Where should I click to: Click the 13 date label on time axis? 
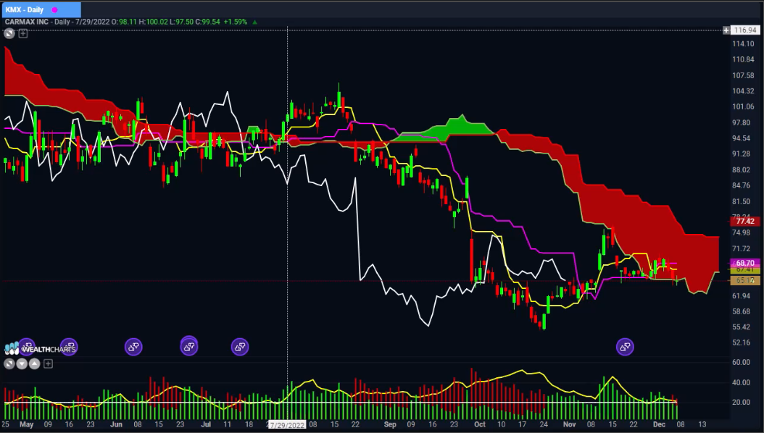pyautogui.click(x=702, y=425)
